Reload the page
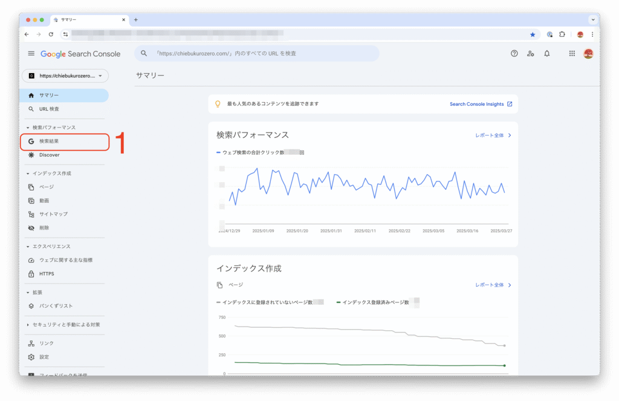Viewport: 619px width, 401px height. pyautogui.click(x=51, y=34)
